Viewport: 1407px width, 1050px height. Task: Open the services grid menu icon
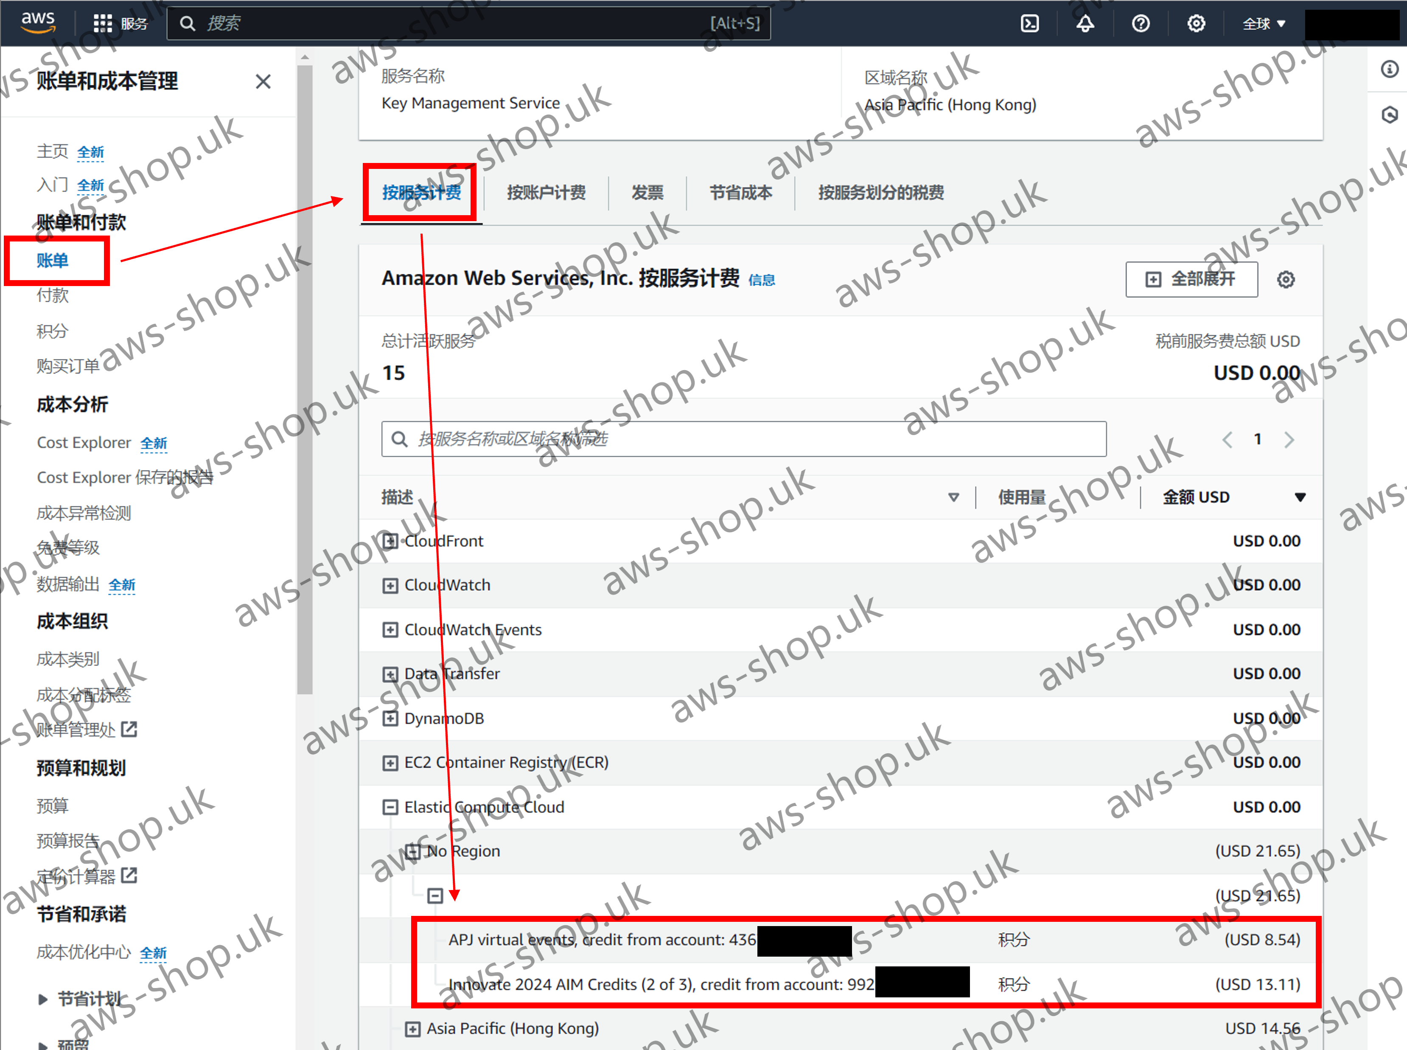click(102, 23)
